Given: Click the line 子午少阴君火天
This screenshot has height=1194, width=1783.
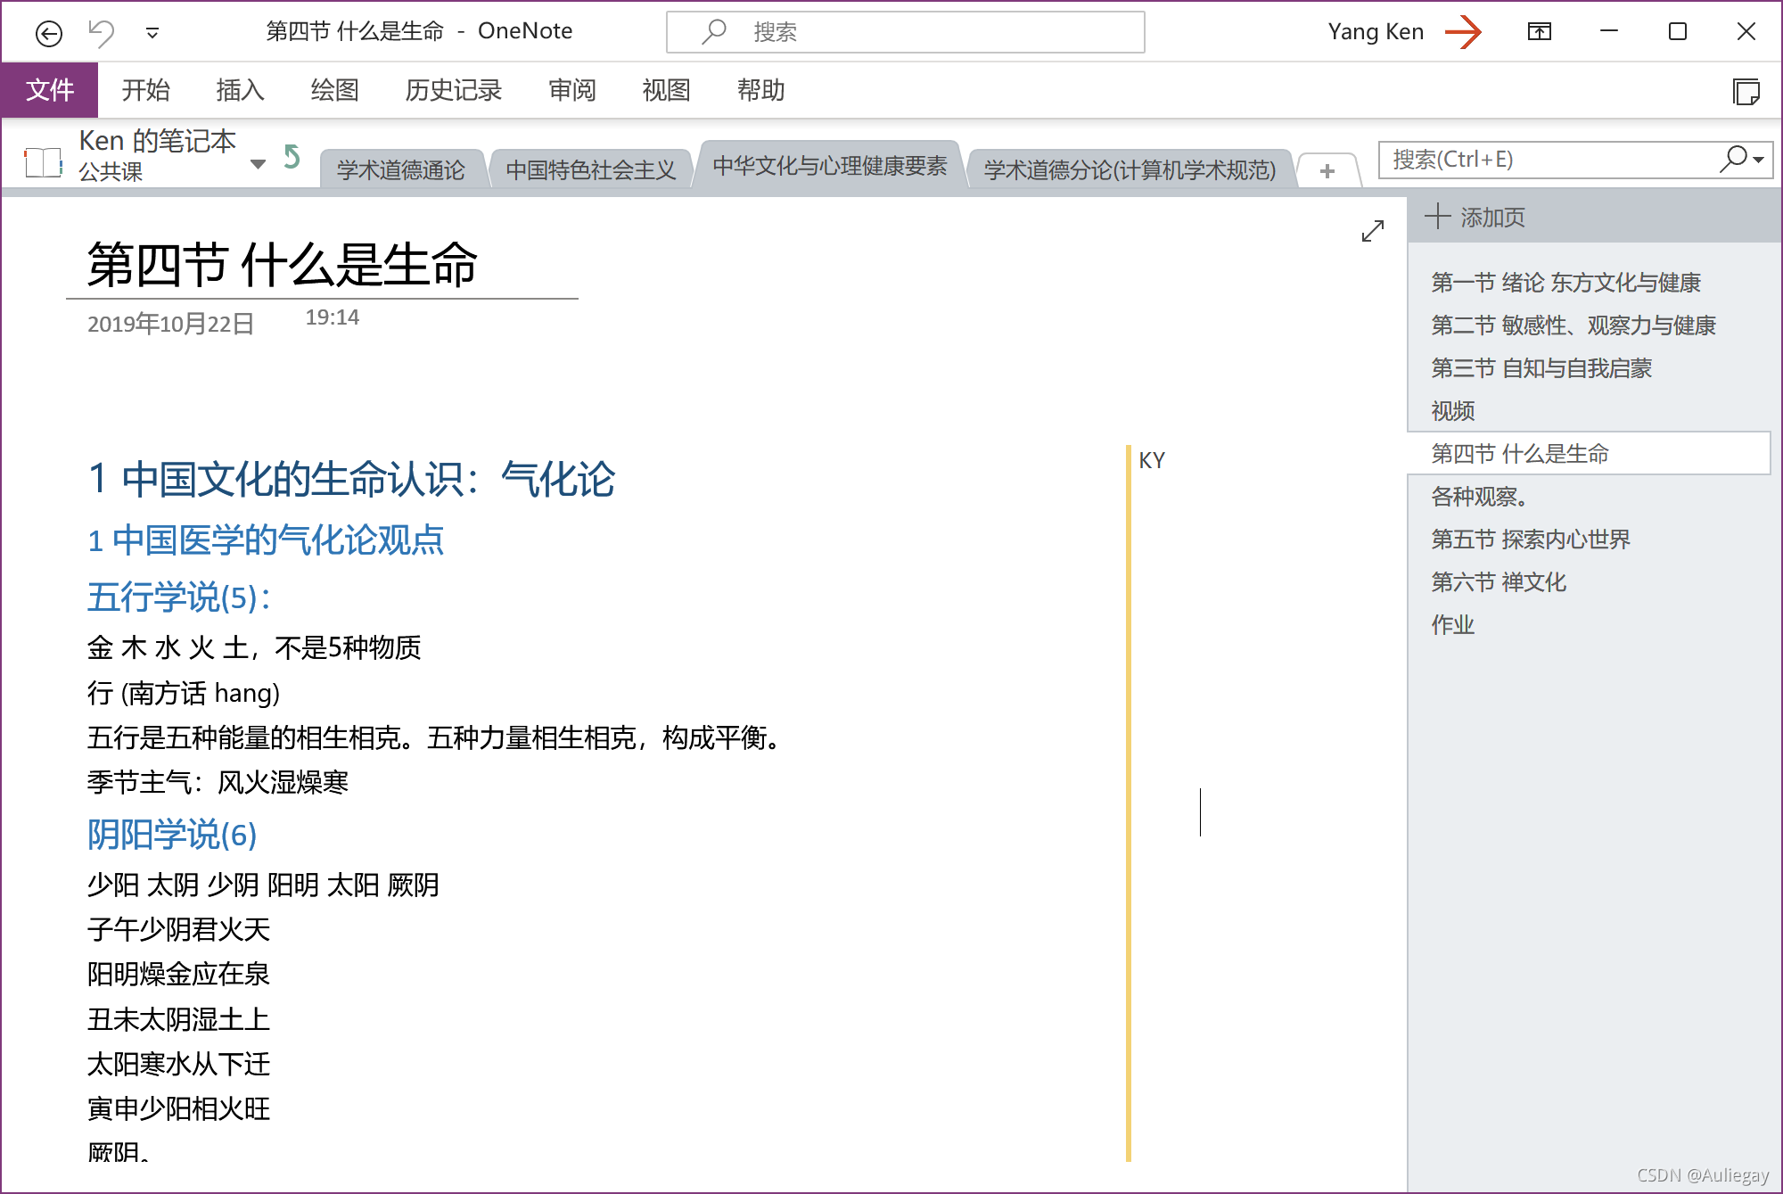Looking at the screenshot, I should [178, 929].
